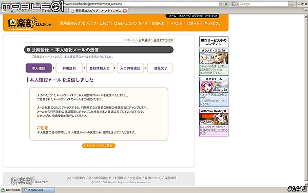Click the magnifier search button

291,4
